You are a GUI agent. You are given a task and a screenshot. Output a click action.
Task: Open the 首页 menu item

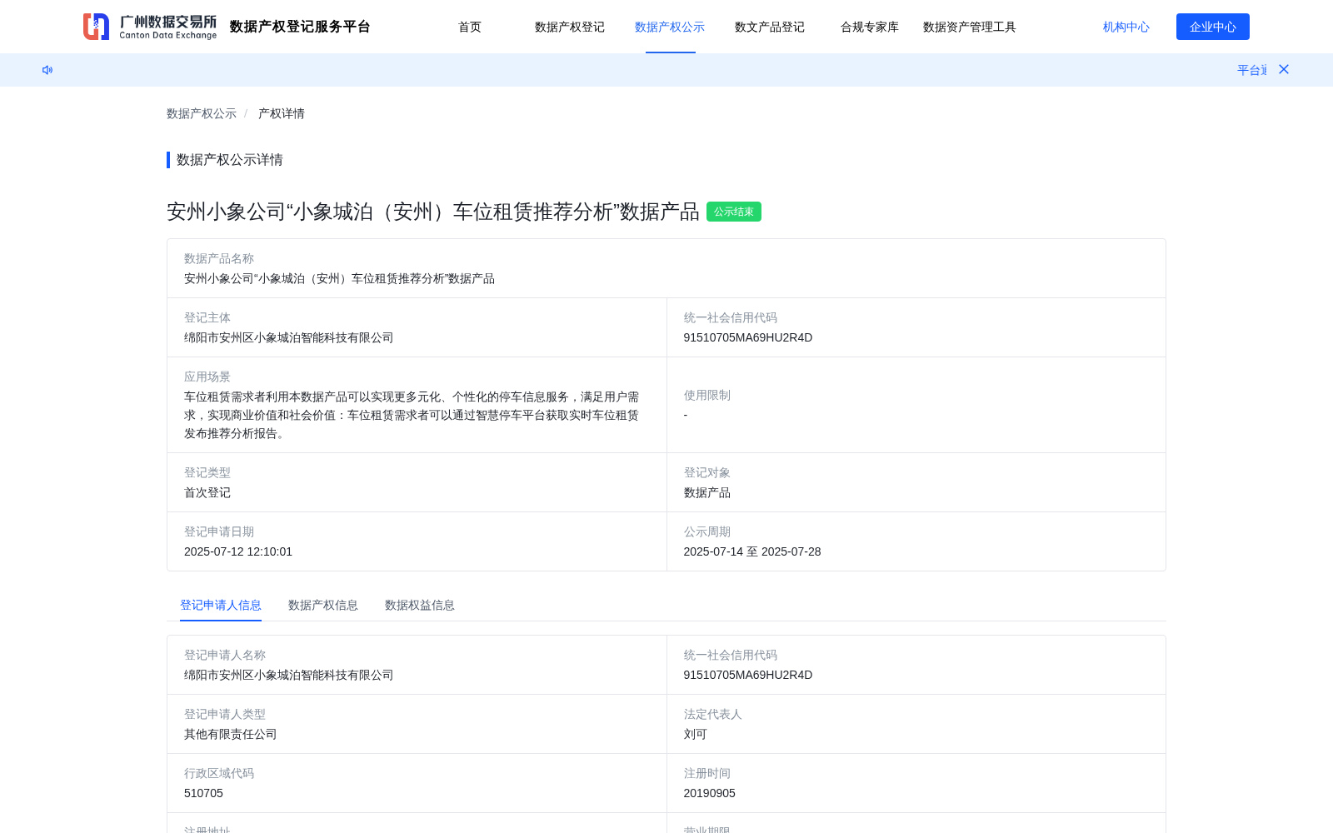coord(470,27)
